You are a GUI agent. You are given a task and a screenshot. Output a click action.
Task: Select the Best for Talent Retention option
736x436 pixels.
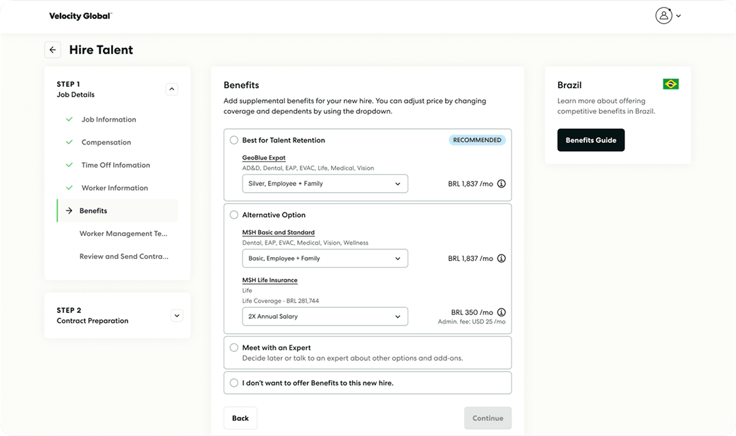tap(234, 140)
